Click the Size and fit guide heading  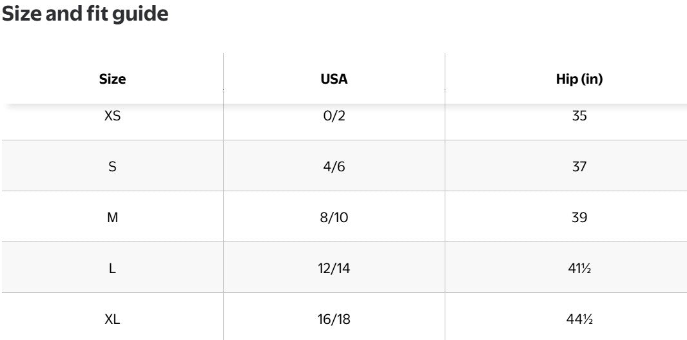(x=85, y=15)
